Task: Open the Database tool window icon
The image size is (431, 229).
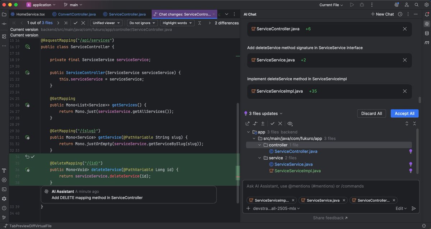Action: pyautogui.click(x=427, y=33)
